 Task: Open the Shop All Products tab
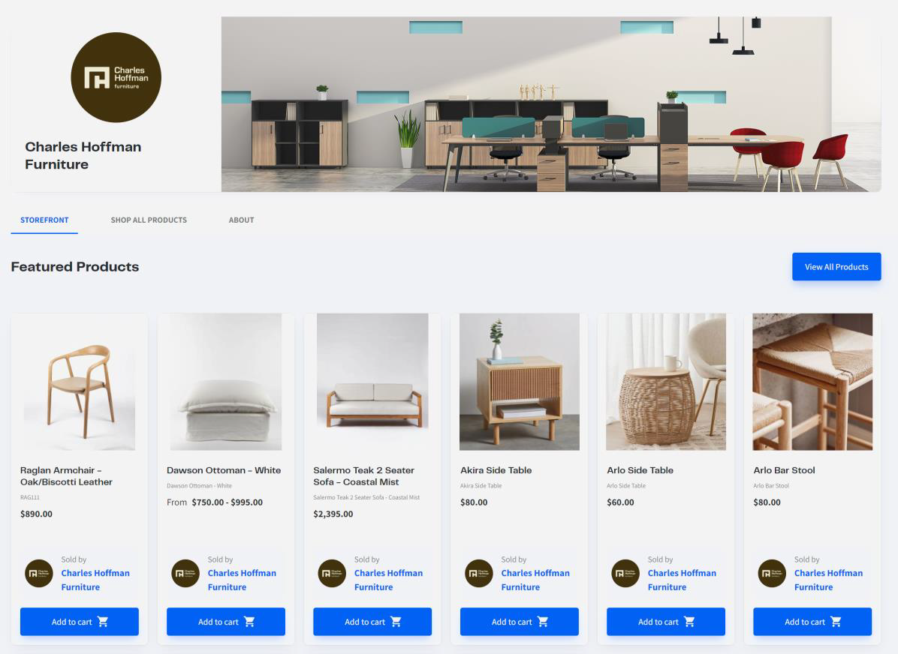149,220
